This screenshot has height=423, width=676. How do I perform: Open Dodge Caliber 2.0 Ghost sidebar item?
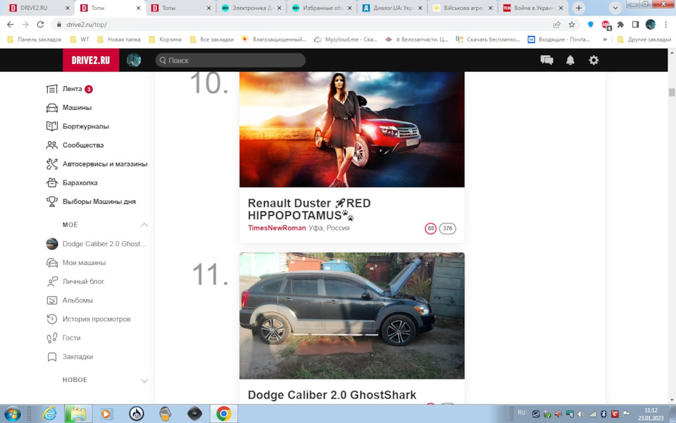tap(96, 244)
